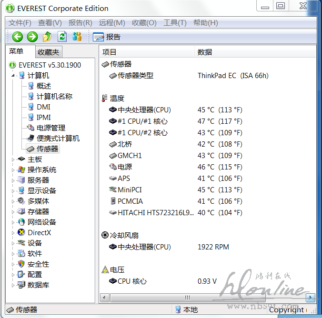The image size is (322, 318).
Task: Collapse the 计算机 tree node
Action: click(13, 76)
